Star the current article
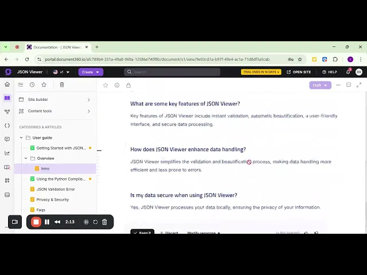This screenshot has width=367, height=275. 106,85
